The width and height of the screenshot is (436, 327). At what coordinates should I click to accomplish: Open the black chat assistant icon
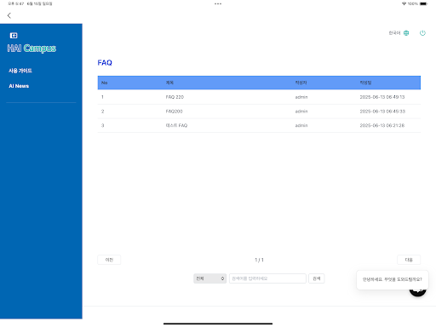[x=417, y=292]
